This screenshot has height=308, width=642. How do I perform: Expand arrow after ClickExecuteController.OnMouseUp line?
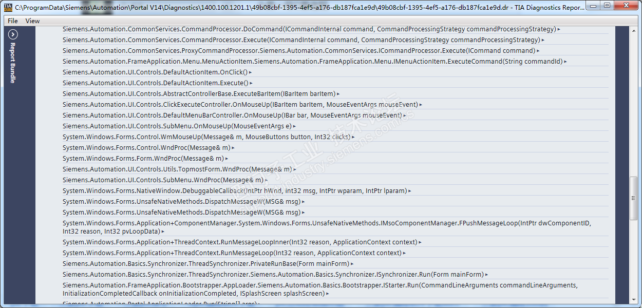click(421, 105)
